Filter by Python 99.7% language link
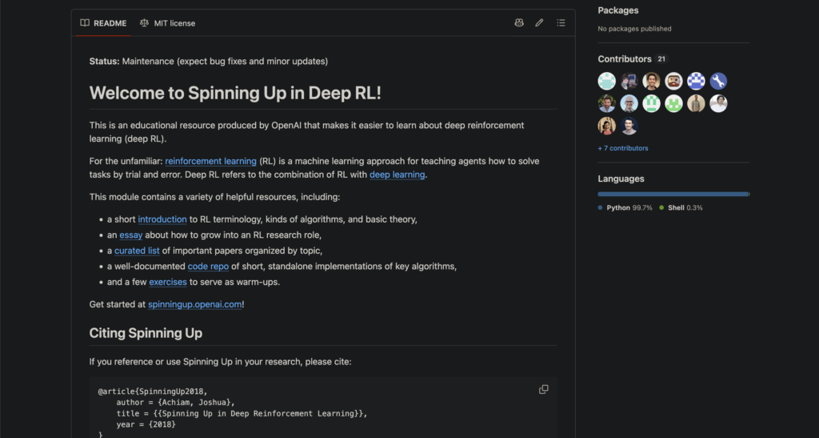Screen dimensions: 819x438 625,207
